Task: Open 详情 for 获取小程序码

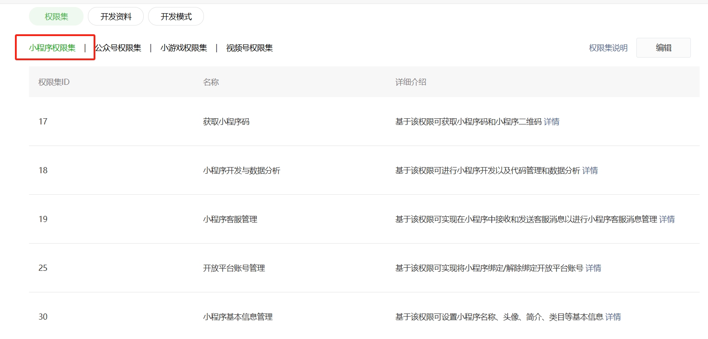Action: [552, 122]
